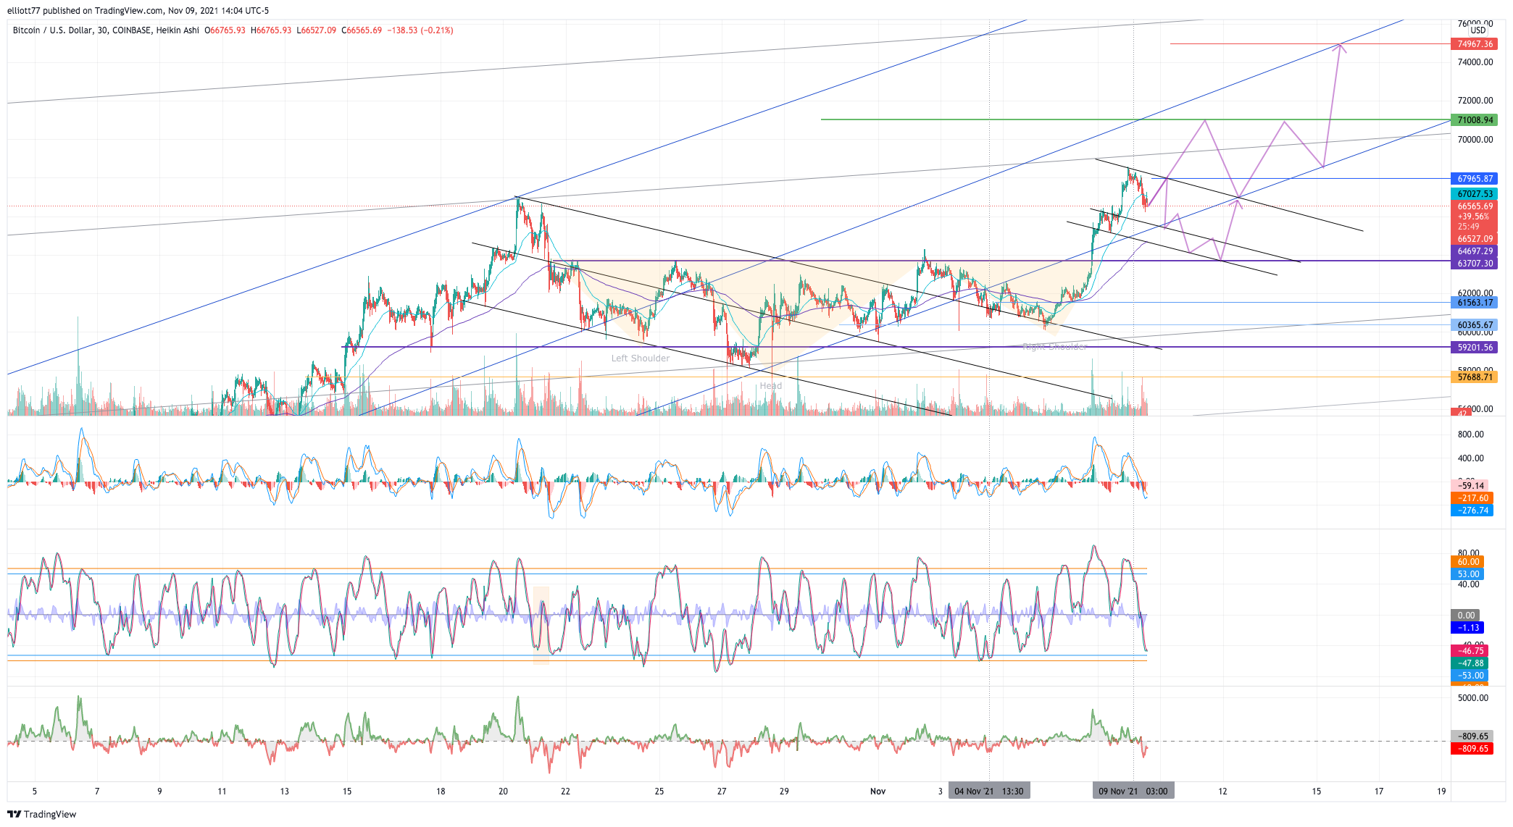
Task: Click the orange 57688.71 price label
Action: point(1474,377)
